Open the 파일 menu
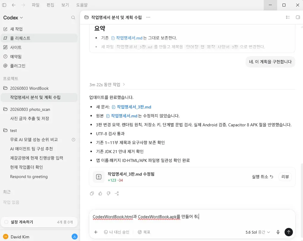303x241 pixels. [36, 5]
